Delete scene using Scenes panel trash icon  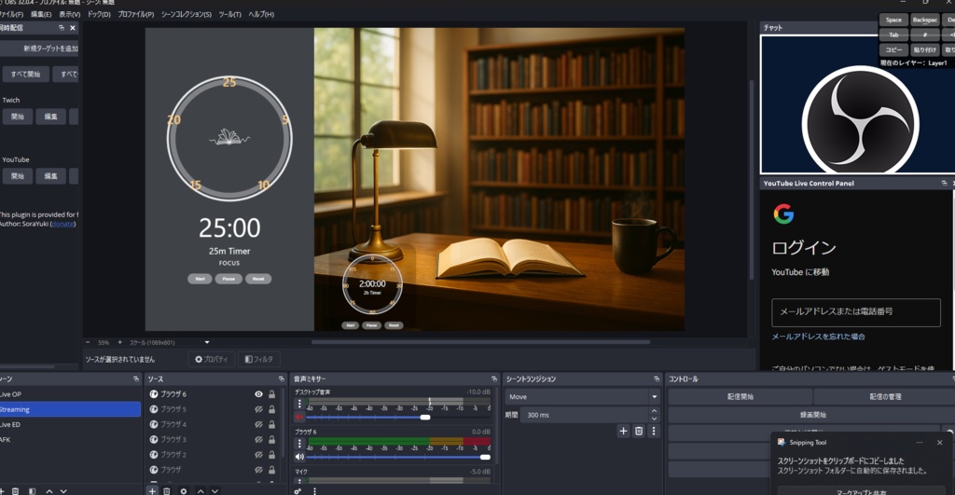[x=15, y=490]
